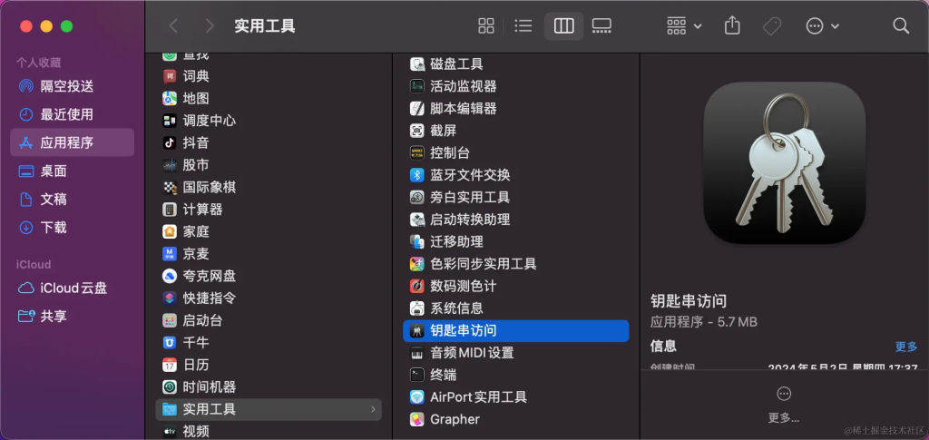Switch to list view mode
Screen dimensions: 929x440
coord(523,25)
